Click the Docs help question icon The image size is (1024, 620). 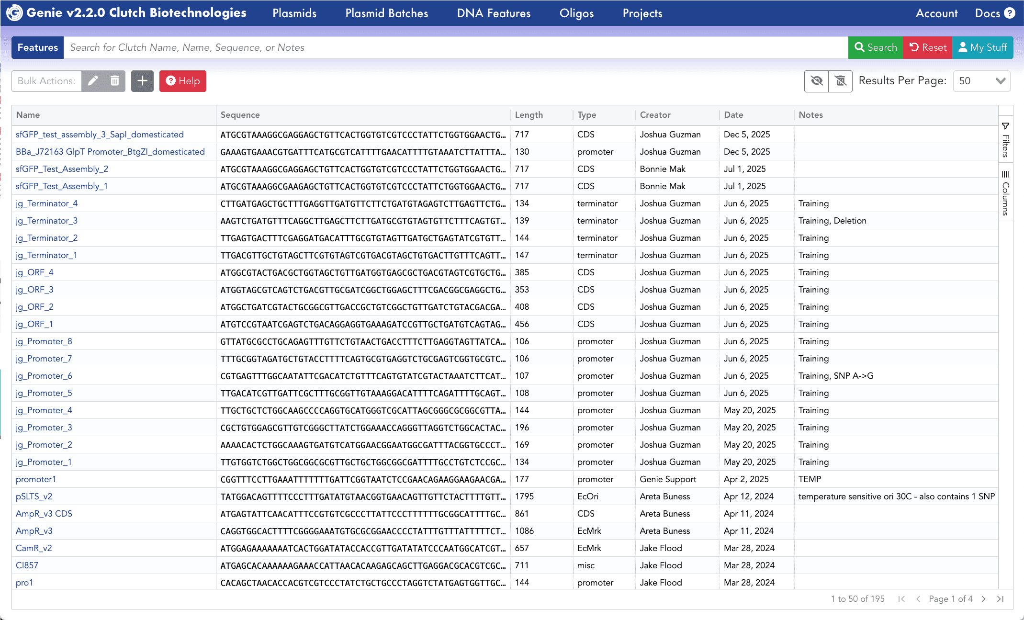1010,13
